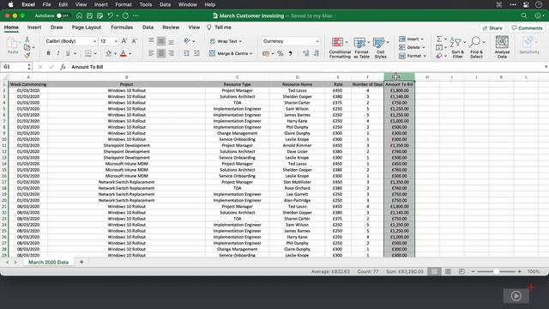The height and width of the screenshot is (309, 549).
Task: Click the select all corner triangle
Action: [4, 77]
